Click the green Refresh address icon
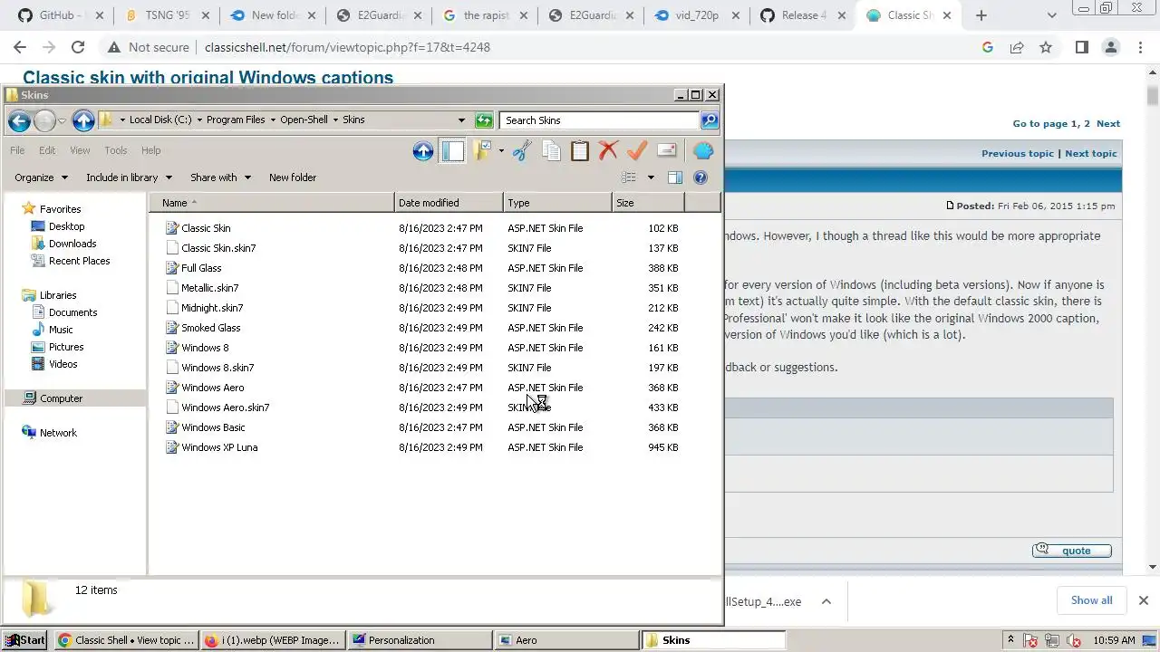Image resolution: width=1160 pixels, height=652 pixels. 484,120
